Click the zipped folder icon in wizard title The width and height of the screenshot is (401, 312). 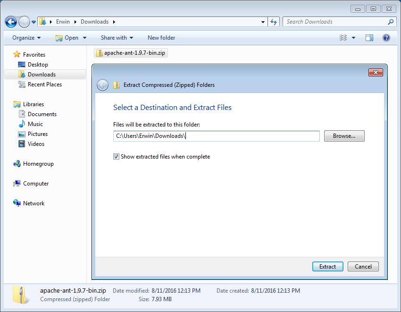pos(117,85)
